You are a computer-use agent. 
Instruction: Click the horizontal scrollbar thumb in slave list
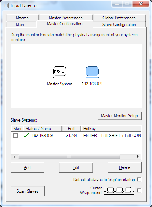69,156
